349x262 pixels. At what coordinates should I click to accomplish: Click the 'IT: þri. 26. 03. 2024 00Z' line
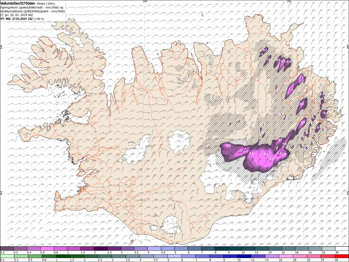(17, 15)
